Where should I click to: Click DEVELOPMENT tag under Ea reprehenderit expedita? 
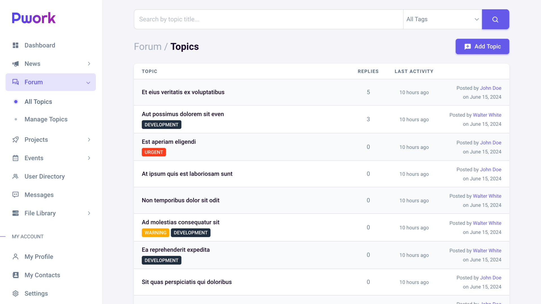161,260
